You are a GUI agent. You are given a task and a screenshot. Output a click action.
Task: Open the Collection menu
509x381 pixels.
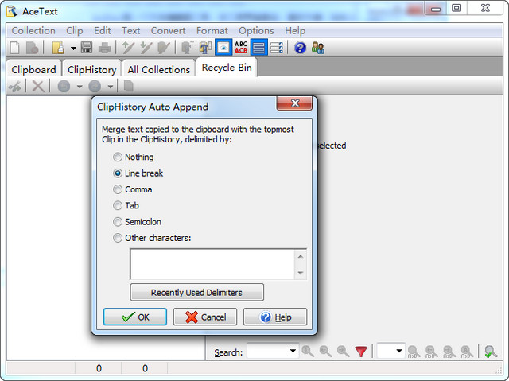33,31
